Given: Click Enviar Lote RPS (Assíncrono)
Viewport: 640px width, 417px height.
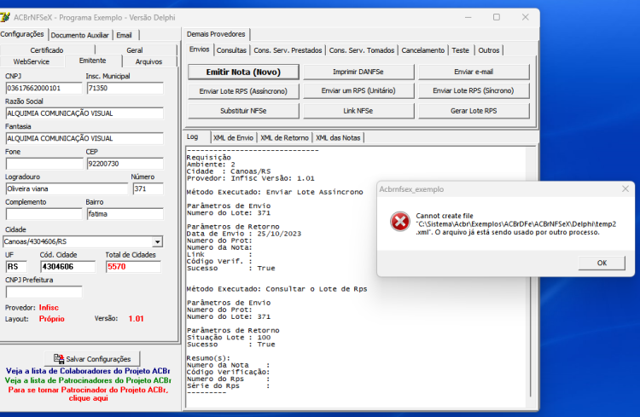Looking at the screenshot, I should [243, 91].
